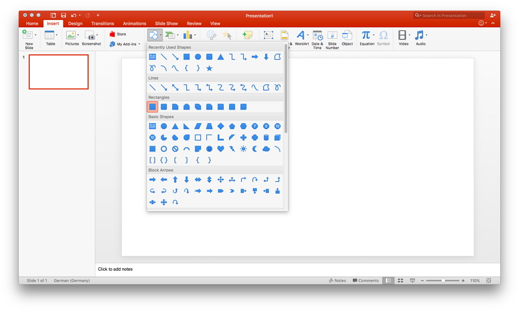The width and height of the screenshot is (519, 311).
Task: Switch to the Design tab
Action: point(75,23)
